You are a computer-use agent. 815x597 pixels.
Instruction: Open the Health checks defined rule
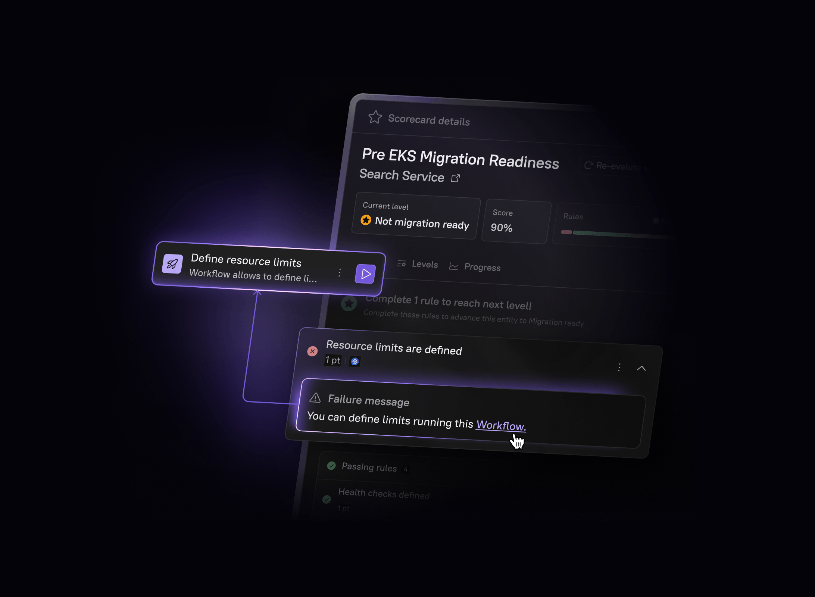coord(384,494)
